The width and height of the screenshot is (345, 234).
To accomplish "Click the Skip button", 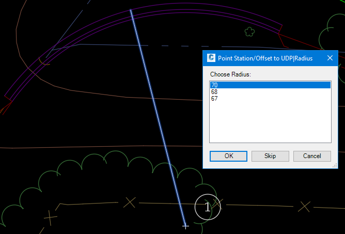I will [x=270, y=156].
